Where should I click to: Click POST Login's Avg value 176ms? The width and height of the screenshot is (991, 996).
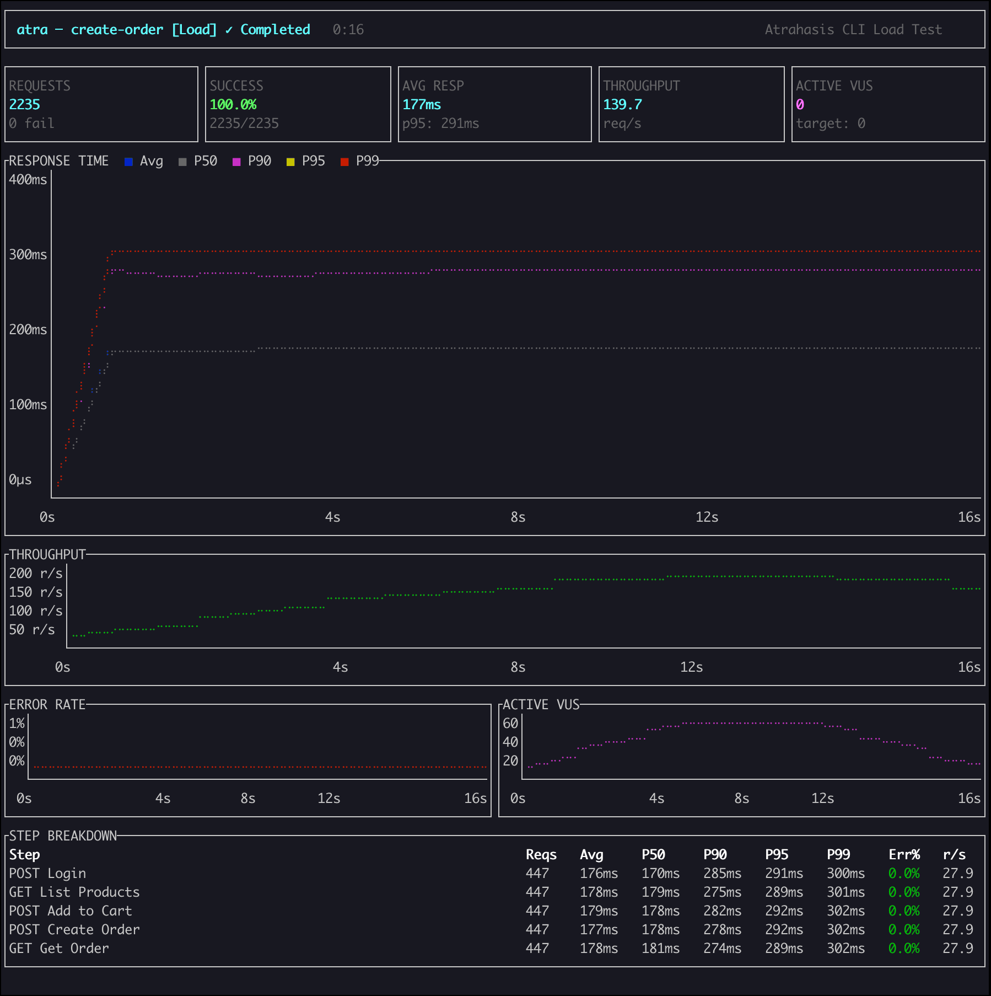coord(599,874)
